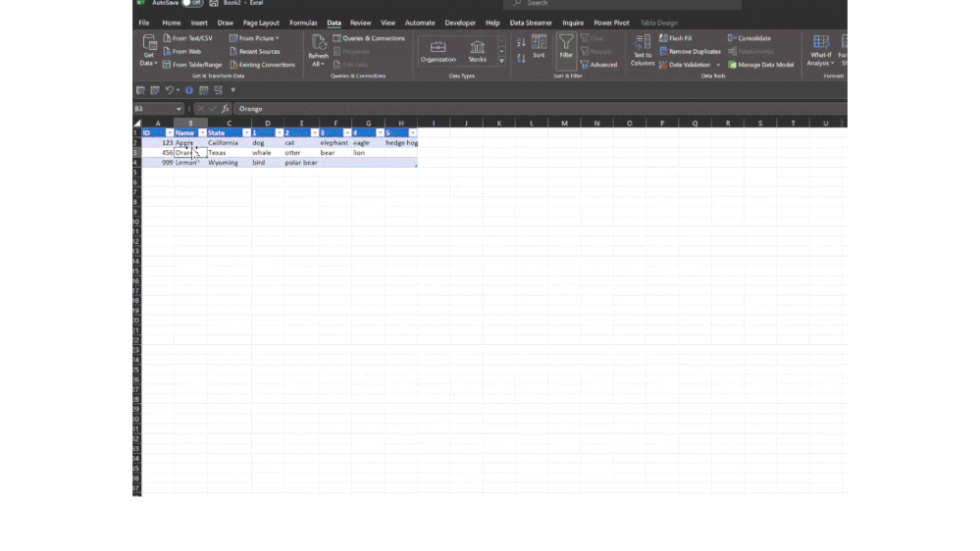The height and width of the screenshot is (551, 980).
Task: Open the State column filter dropdown
Action: click(x=246, y=133)
